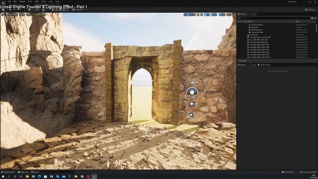Maximize the viewport using corner icon
318x179 pixels.
tap(234, 14)
